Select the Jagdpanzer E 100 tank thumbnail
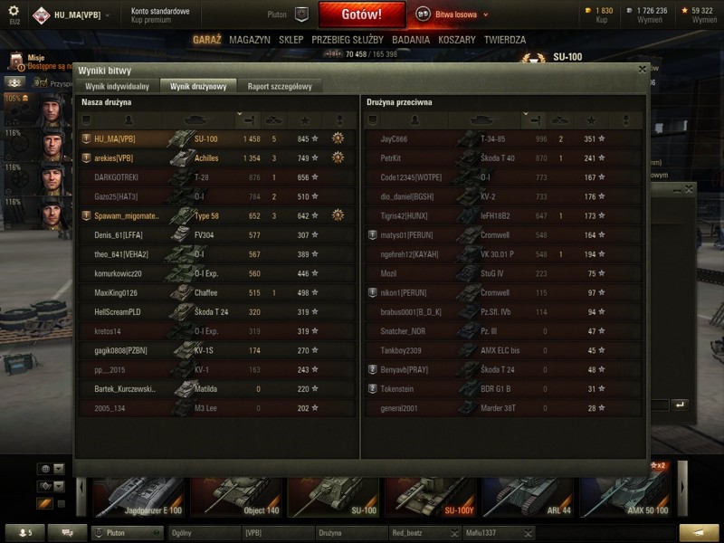Screen dimensions: 724x543 (x=138, y=497)
